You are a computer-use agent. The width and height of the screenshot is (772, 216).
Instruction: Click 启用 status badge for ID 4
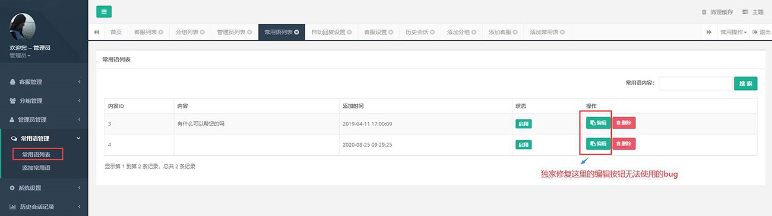click(x=523, y=144)
